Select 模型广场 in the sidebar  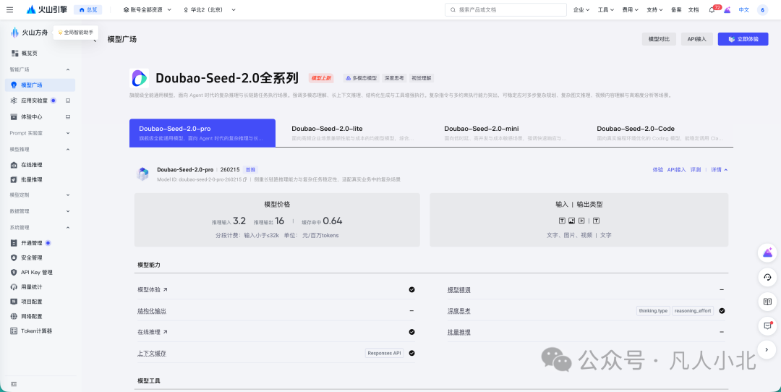point(40,85)
